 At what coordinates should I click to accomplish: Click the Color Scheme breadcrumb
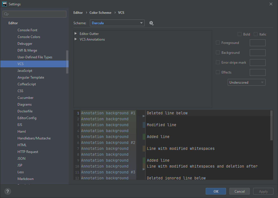coord(100,13)
